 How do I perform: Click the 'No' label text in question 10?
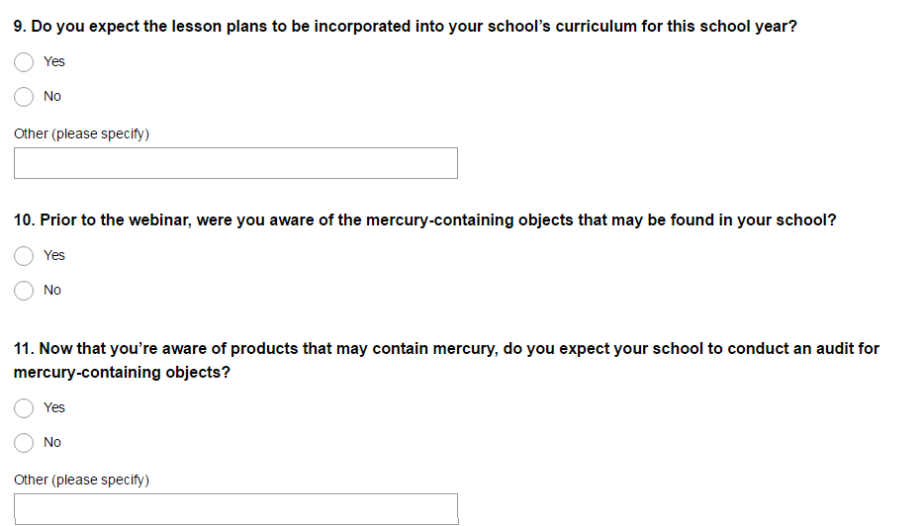point(52,290)
